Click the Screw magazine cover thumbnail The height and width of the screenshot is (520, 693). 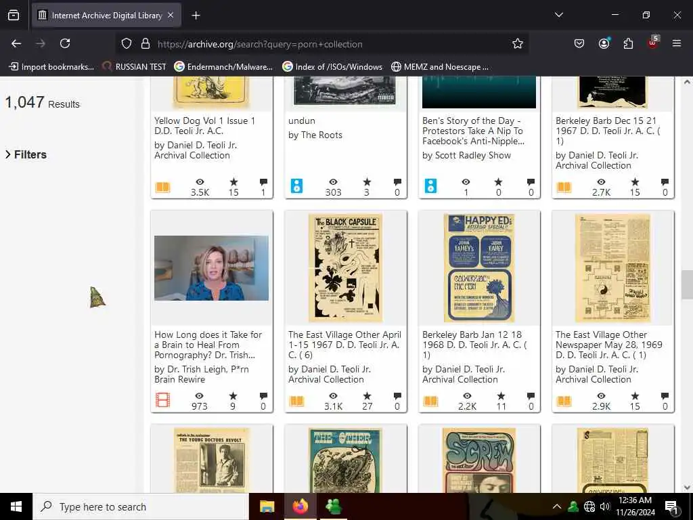[479, 460]
